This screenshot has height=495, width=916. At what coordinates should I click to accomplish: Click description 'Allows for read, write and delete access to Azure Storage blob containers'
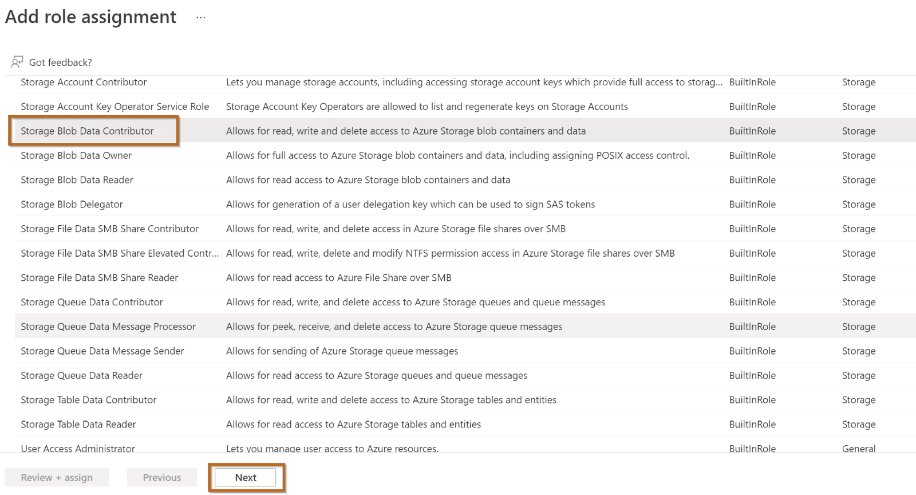tap(406, 131)
